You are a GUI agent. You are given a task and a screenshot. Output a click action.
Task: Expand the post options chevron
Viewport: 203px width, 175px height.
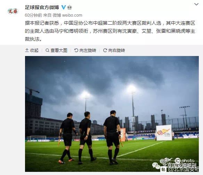pos(196,5)
